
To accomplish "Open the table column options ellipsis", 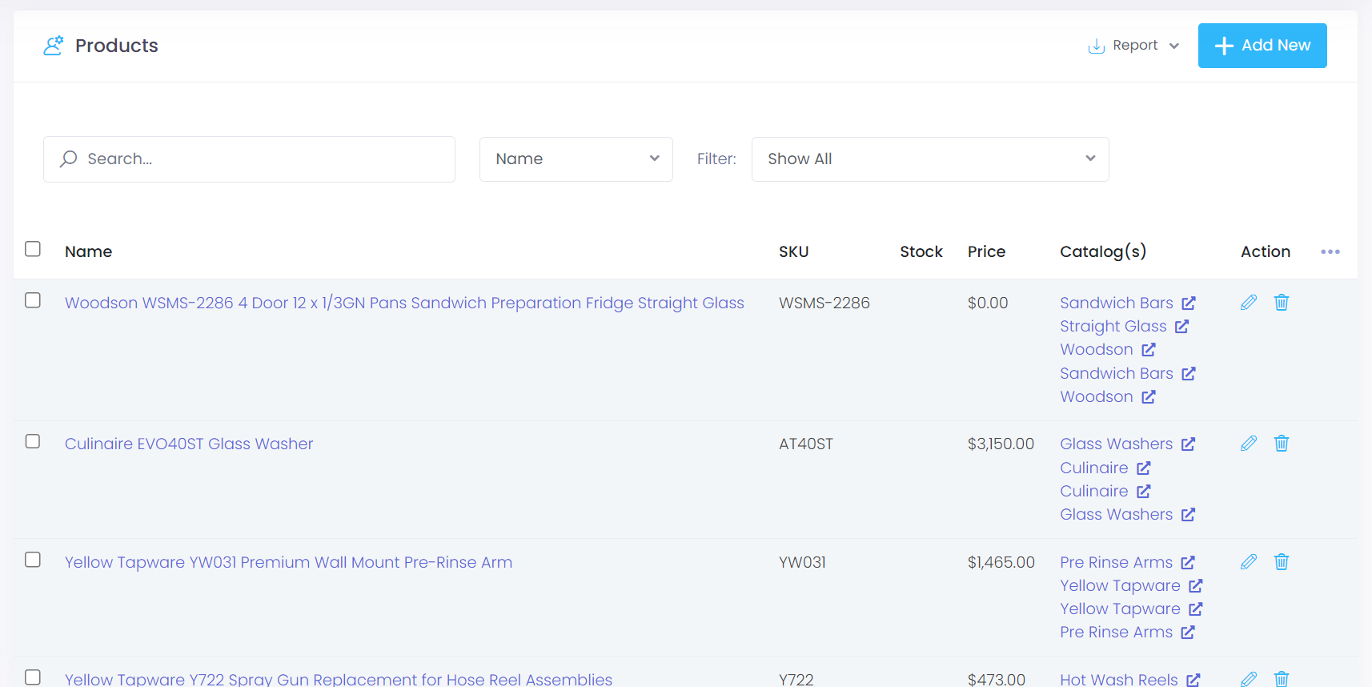I will point(1330,251).
